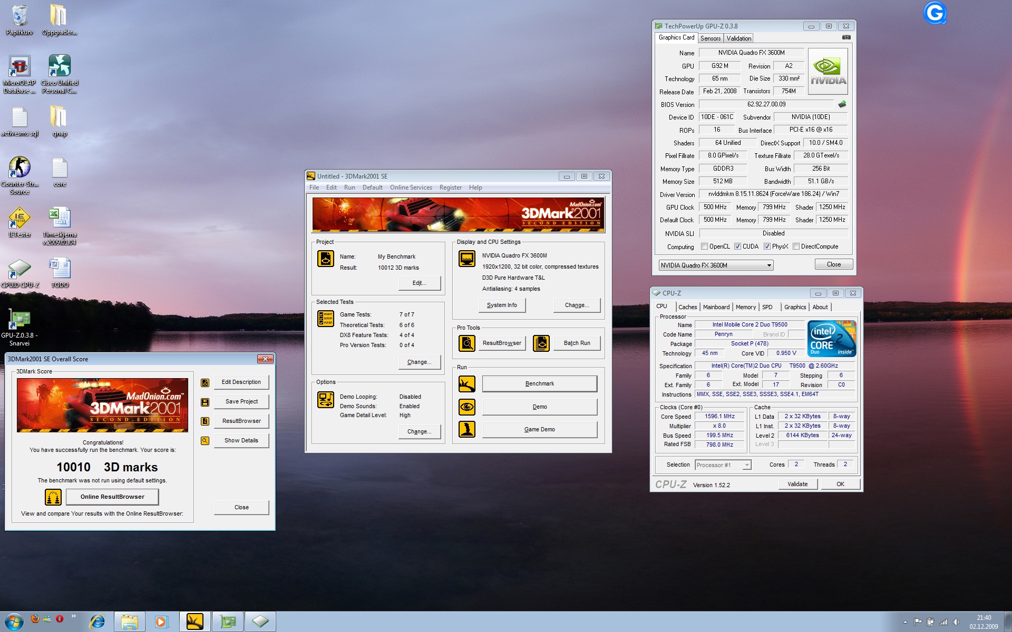This screenshot has width=1012, height=632.
Task: Open the Online Services menu in 3DMark2001
Action: 411,187
